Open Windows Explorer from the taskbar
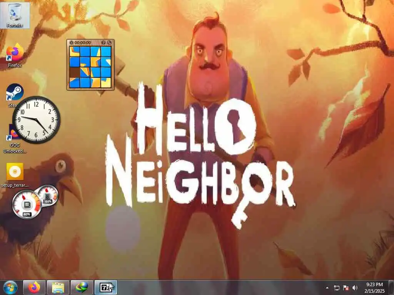 58,287
